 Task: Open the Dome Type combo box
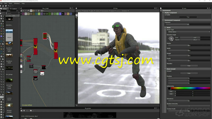click(189, 32)
